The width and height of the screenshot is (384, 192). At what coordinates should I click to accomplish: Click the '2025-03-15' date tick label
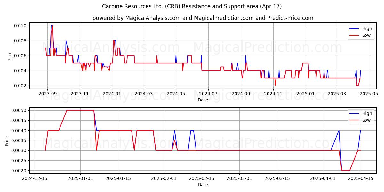[277, 179]
